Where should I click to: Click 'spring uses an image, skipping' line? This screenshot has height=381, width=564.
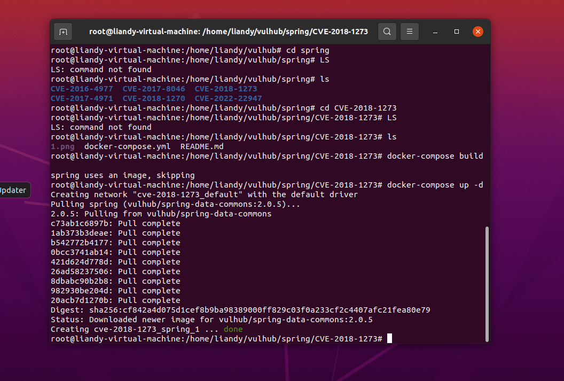pos(123,175)
